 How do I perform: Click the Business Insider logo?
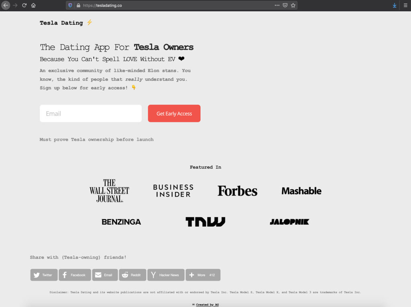pos(173,191)
